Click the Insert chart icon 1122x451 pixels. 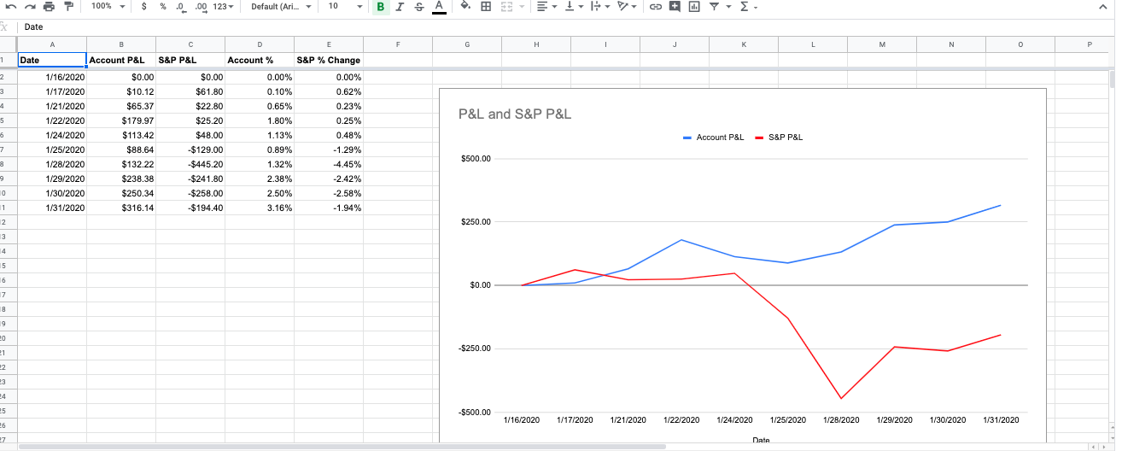tap(693, 7)
